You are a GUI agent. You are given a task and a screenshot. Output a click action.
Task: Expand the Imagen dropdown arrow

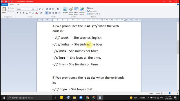65,14
